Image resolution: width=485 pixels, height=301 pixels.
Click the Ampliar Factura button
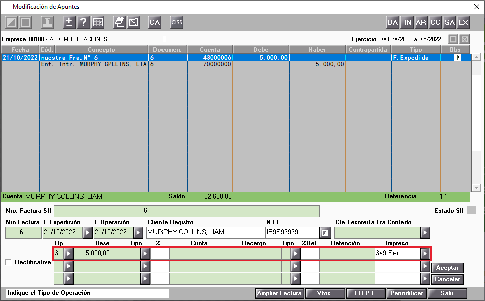coord(280,293)
